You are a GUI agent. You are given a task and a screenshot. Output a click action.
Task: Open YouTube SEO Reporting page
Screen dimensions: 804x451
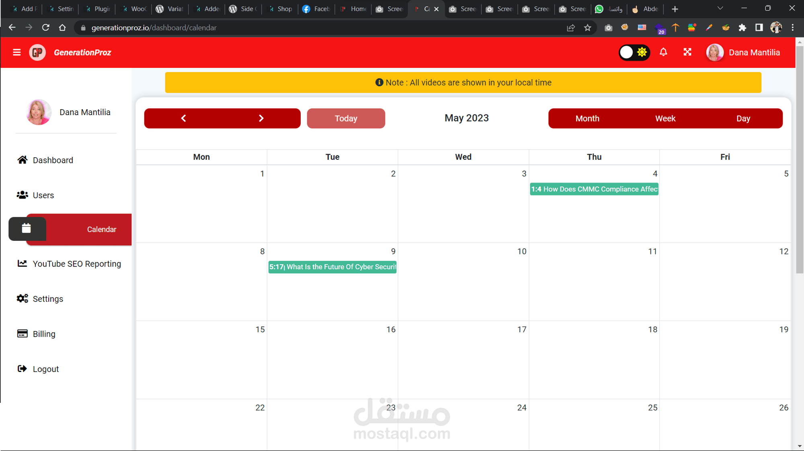(x=76, y=264)
